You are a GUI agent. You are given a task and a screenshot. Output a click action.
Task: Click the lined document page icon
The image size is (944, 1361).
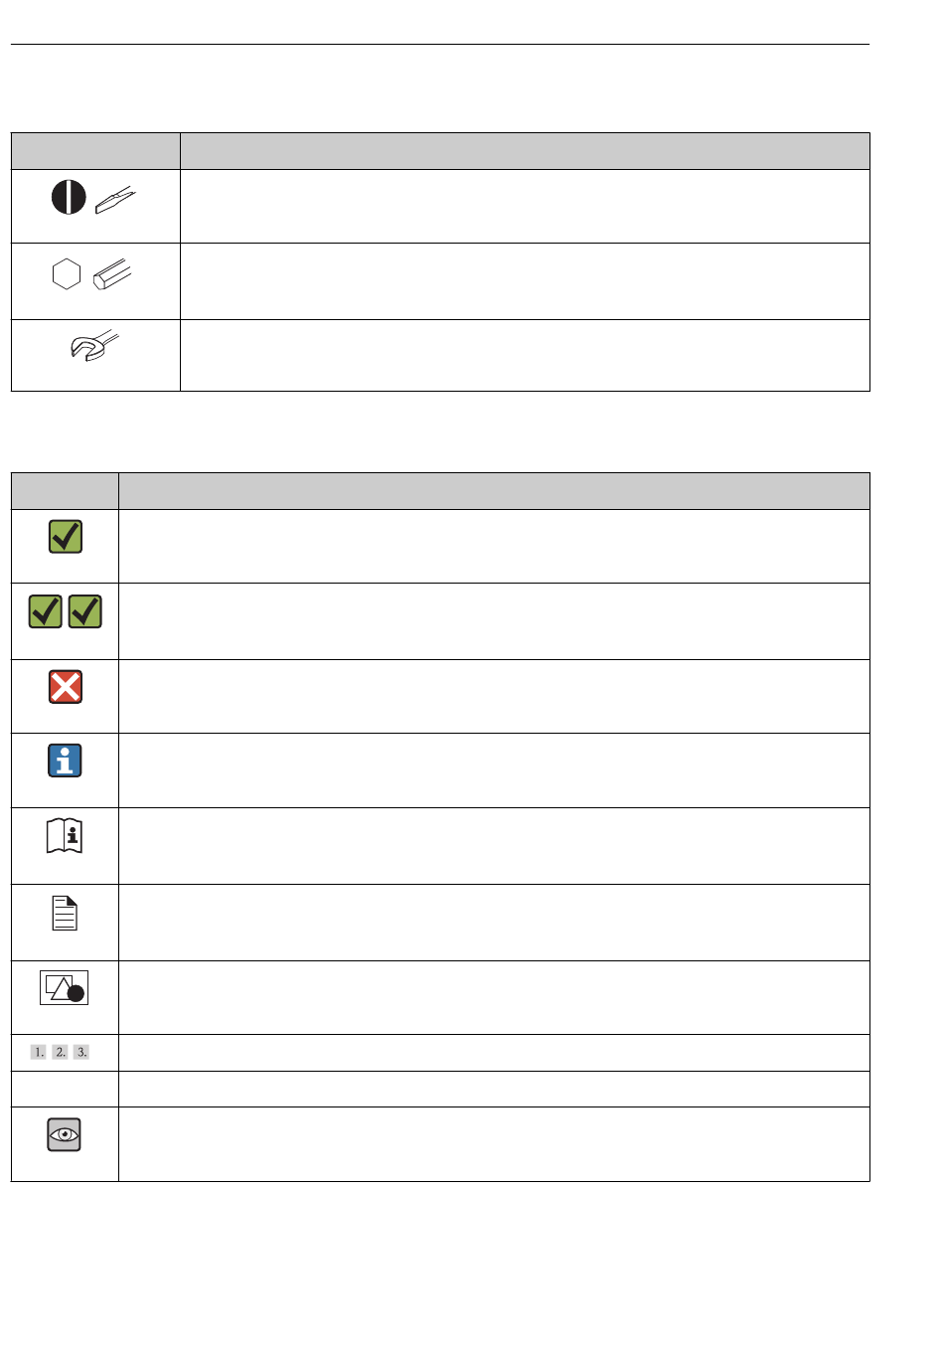tap(65, 913)
